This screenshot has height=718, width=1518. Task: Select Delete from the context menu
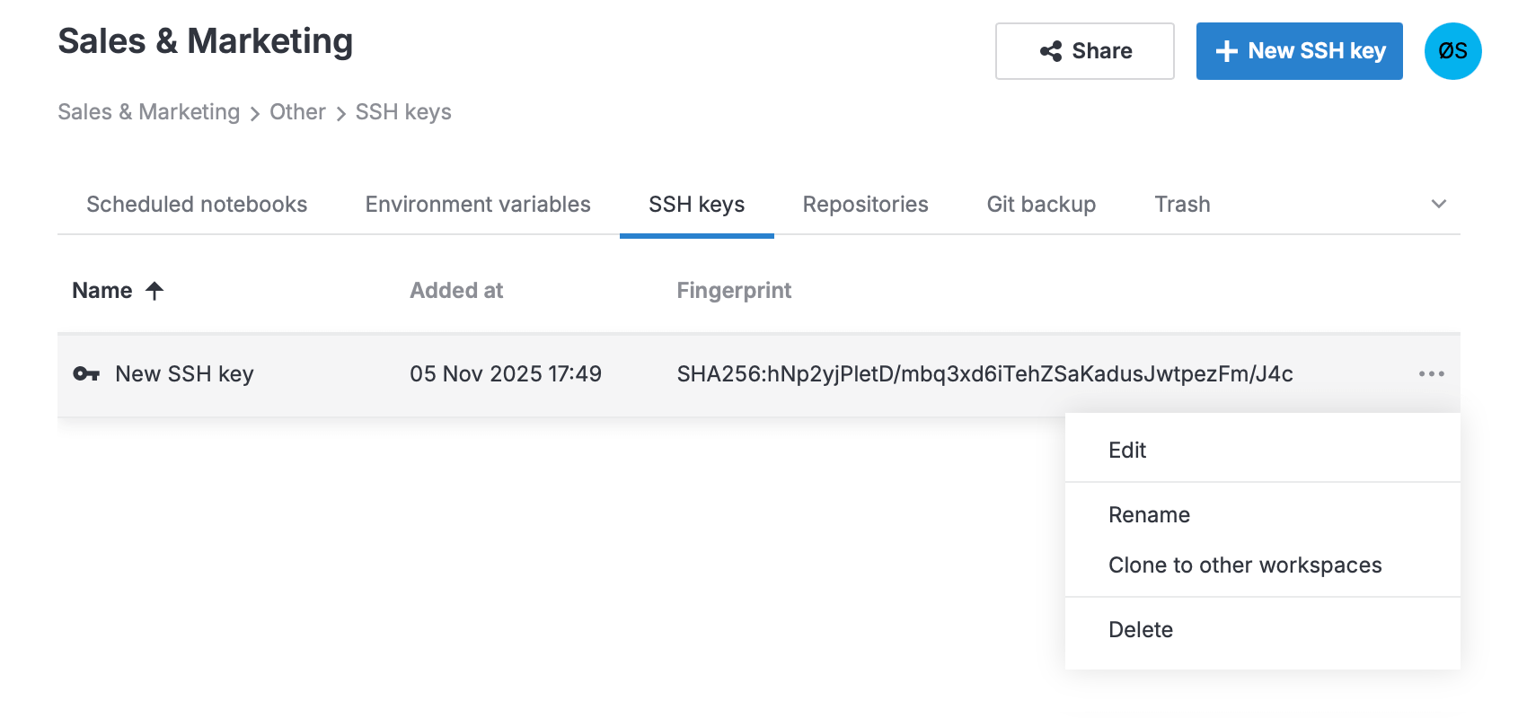pyautogui.click(x=1141, y=629)
